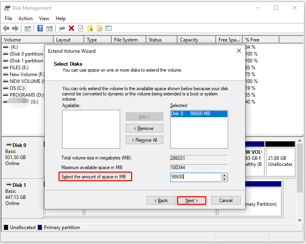Screen dimensions: 306x244
Task: Click the Forward arrow toolbar icon
Action: [x=15, y=29]
